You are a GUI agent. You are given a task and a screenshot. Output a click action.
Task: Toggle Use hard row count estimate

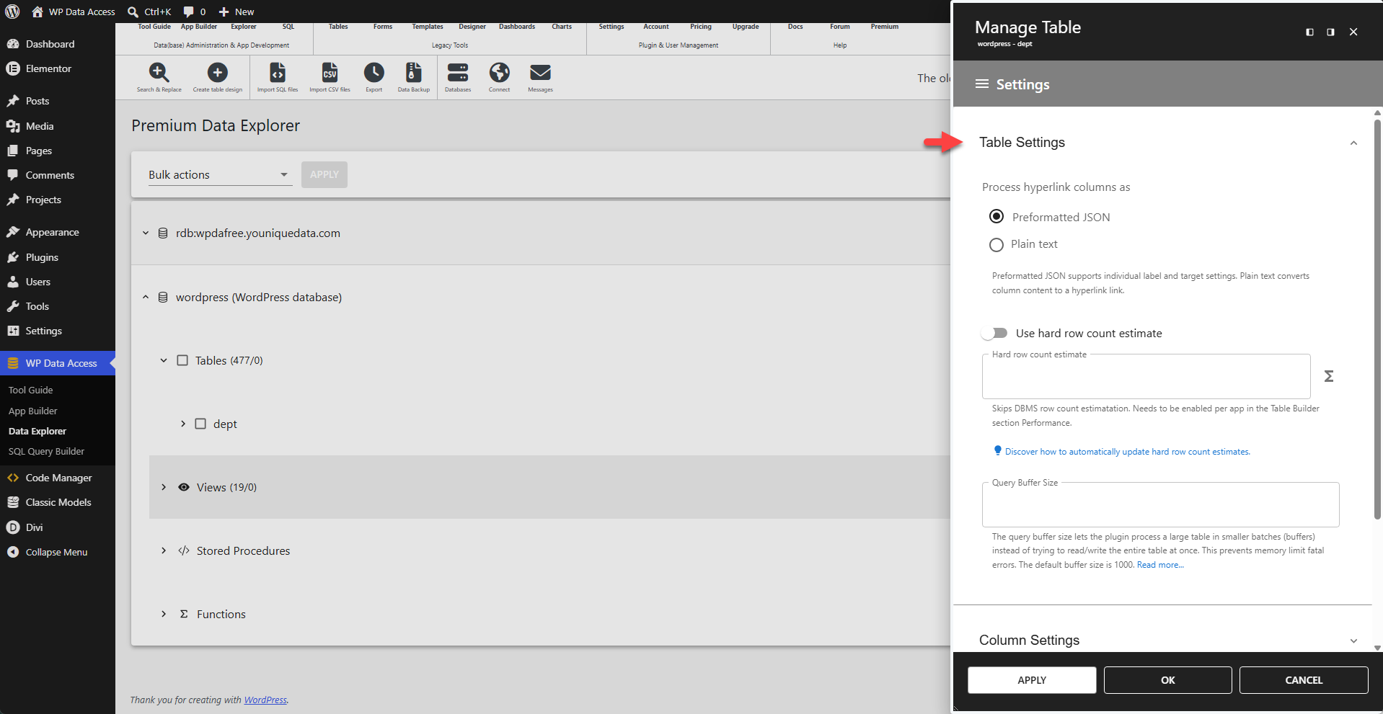click(995, 333)
